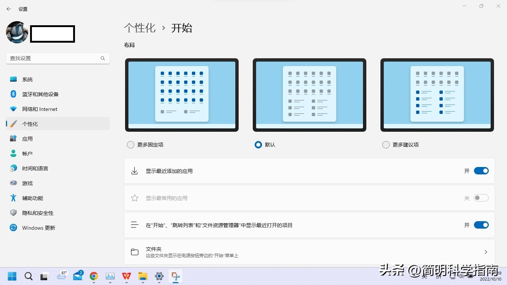Click the back arrow button
Viewport: 507px width, 285px height.
point(9,9)
